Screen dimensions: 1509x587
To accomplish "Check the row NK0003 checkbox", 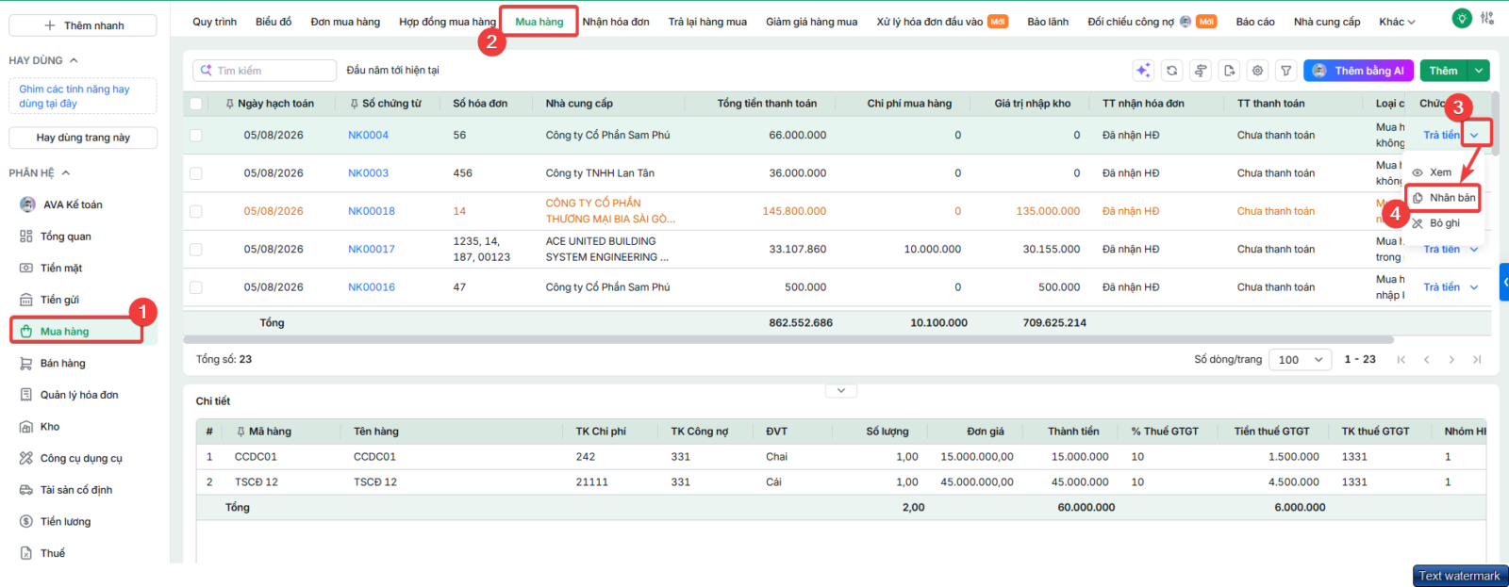I will coord(196,173).
